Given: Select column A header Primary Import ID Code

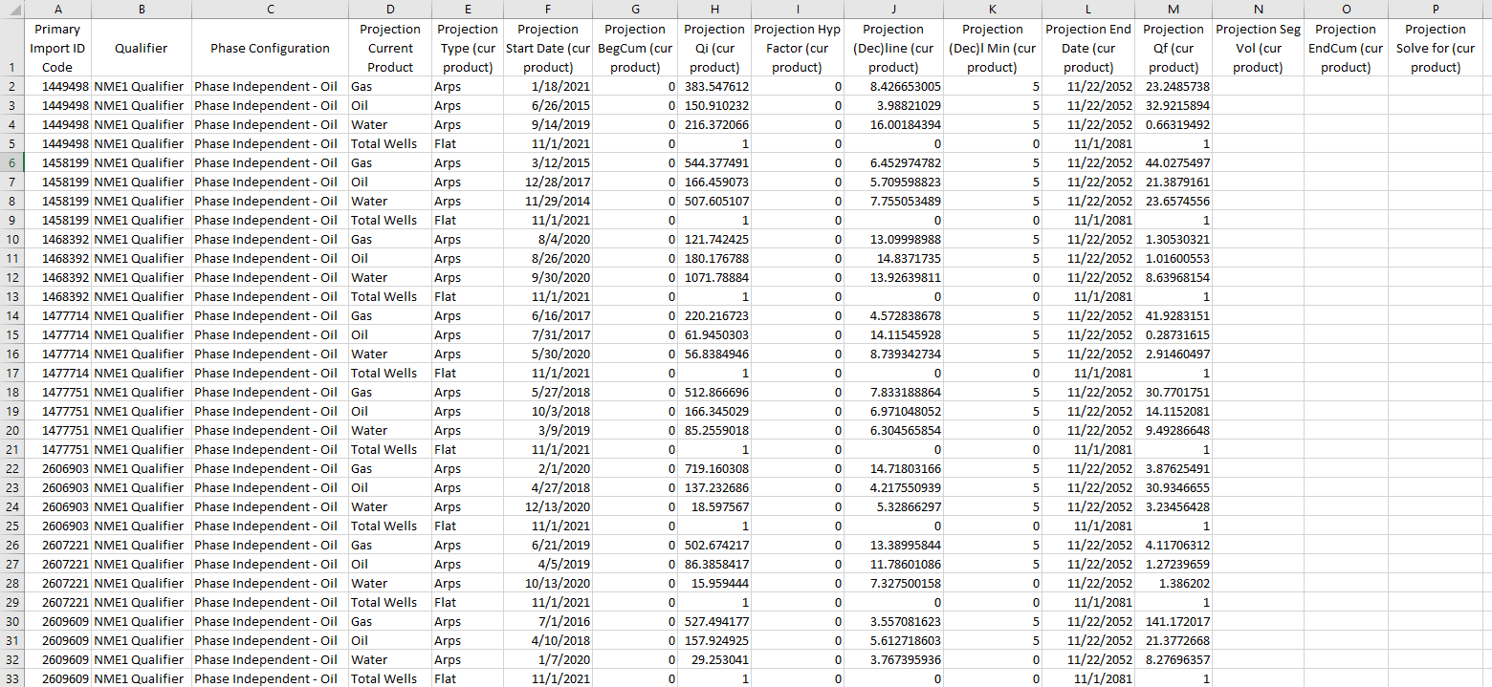Looking at the screenshot, I should [x=57, y=10].
